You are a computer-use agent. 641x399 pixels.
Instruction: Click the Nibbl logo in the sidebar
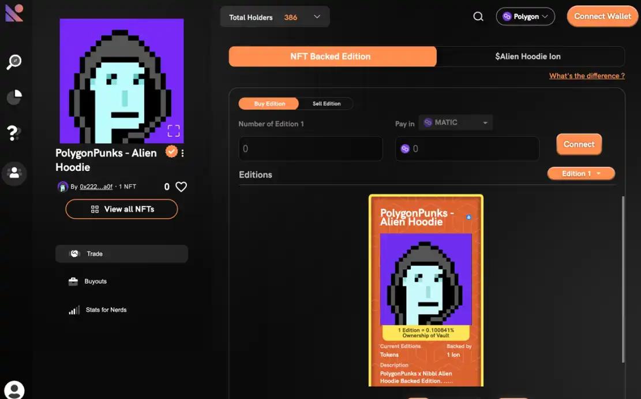(x=14, y=13)
